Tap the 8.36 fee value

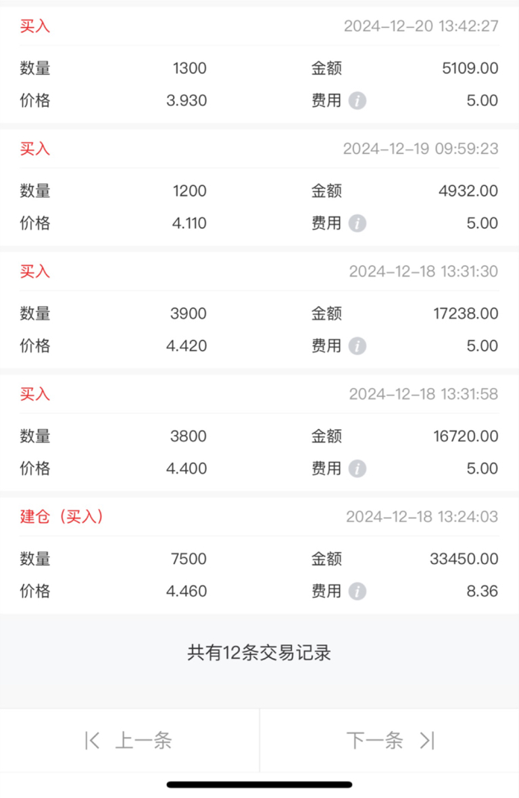point(483,591)
